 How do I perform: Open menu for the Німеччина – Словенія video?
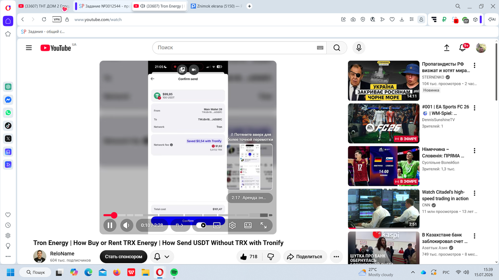click(x=474, y=150)
